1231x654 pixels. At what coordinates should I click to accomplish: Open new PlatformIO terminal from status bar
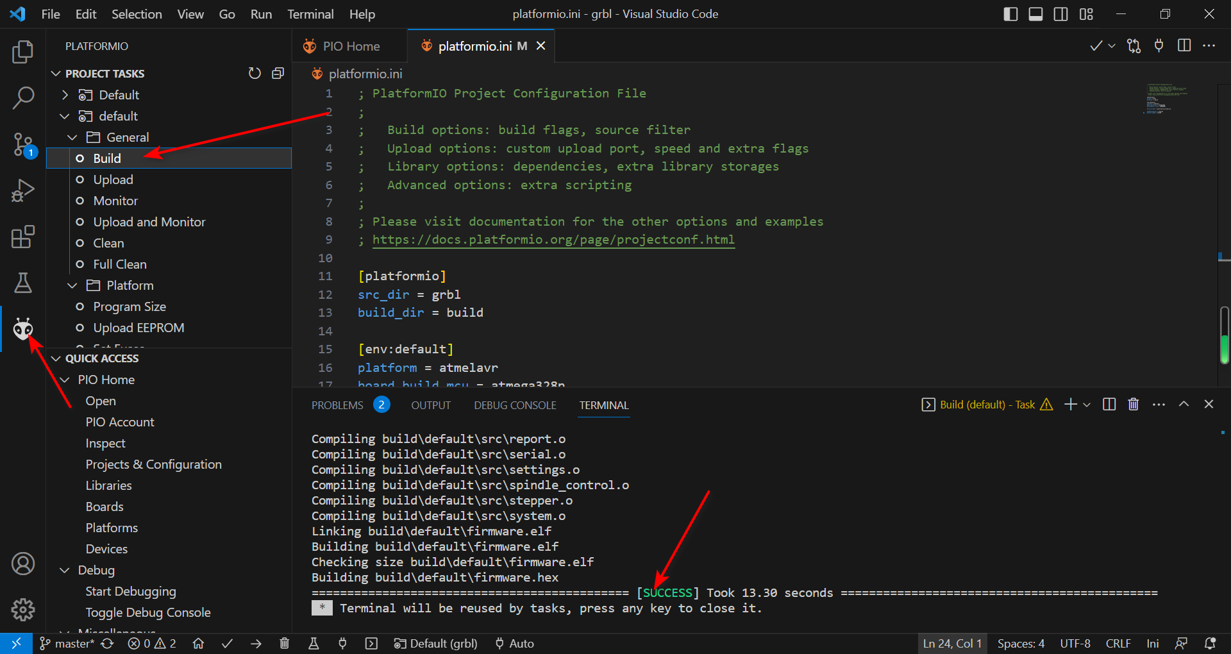[371, 643]
